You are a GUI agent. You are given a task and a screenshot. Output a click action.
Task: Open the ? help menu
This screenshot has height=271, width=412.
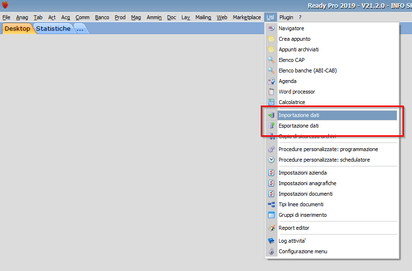point(300,17)
